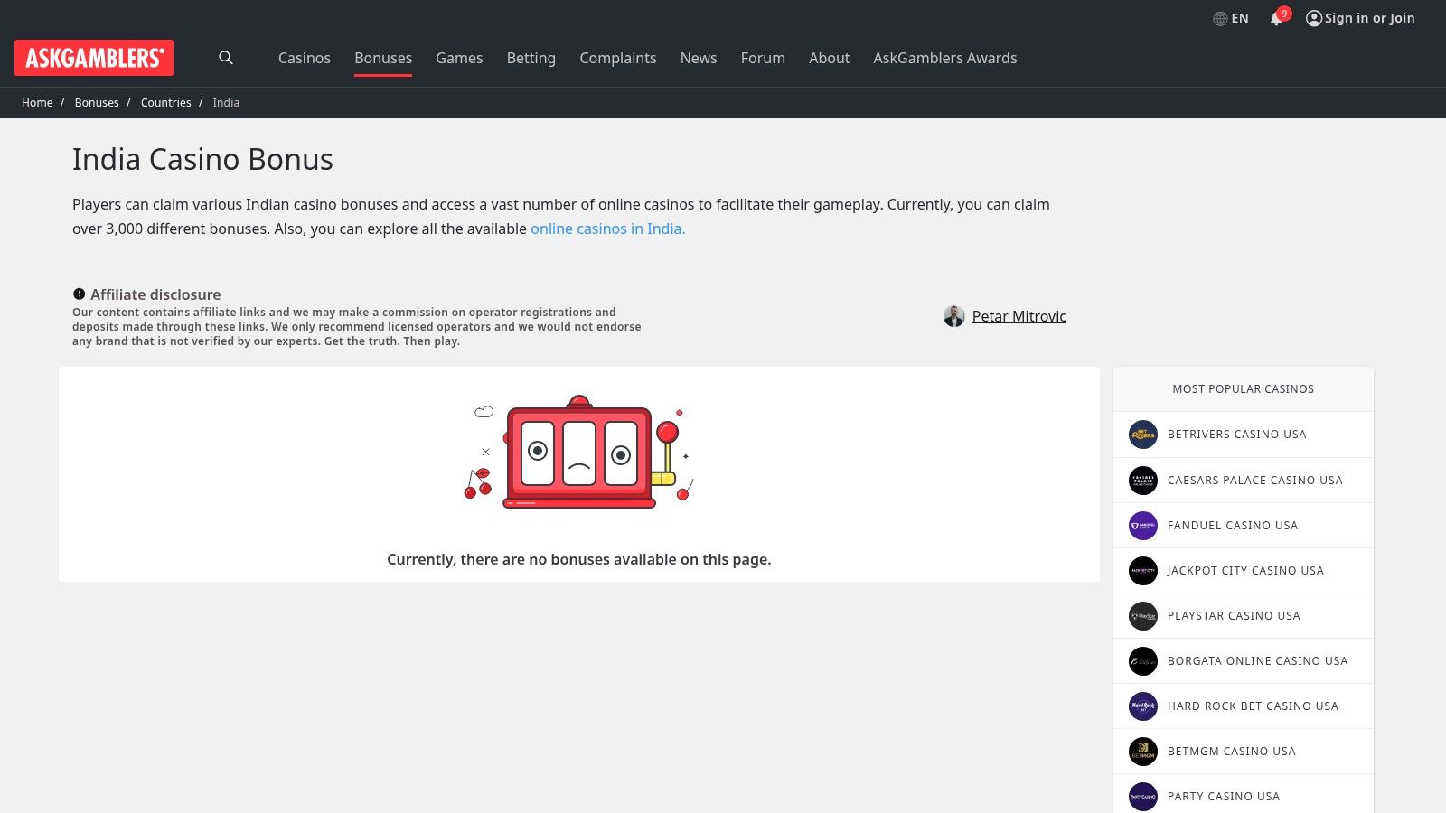
Task: Open BetRivers Casino USA link
Action: tap(1237, 435)
